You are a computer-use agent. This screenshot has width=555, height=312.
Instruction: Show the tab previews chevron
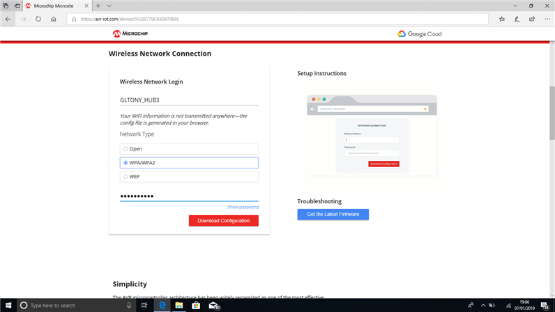pyautogui.click(x=109, y=6)
